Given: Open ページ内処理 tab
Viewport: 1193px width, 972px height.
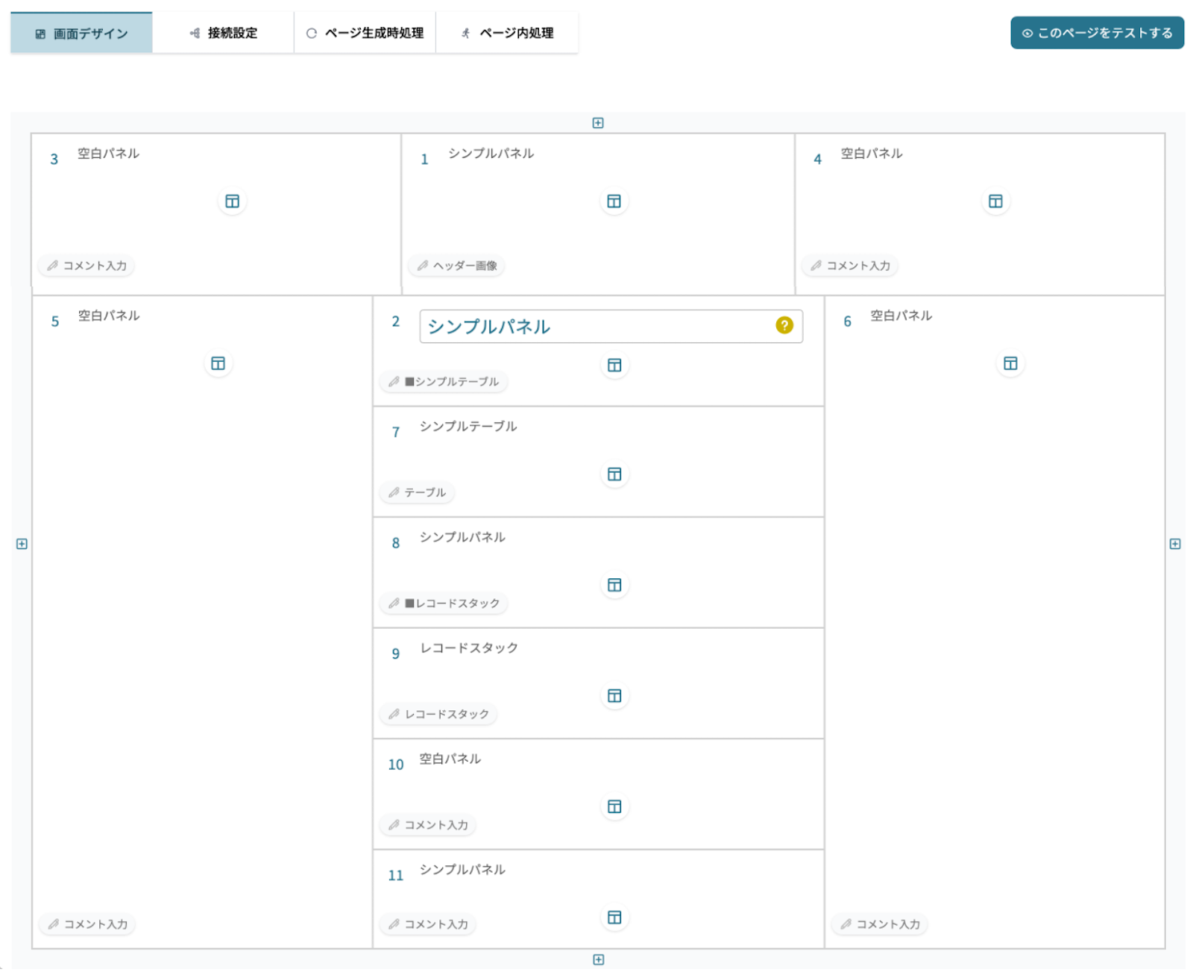Looking at the screenshot, I should [507, 33].
